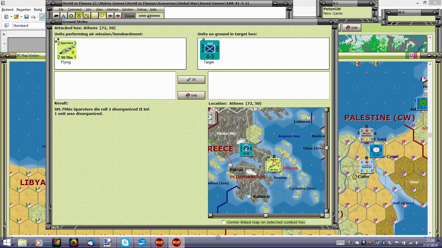Open the Command menu
This screenshot has width=442, height=248.
tap(75, 9)
